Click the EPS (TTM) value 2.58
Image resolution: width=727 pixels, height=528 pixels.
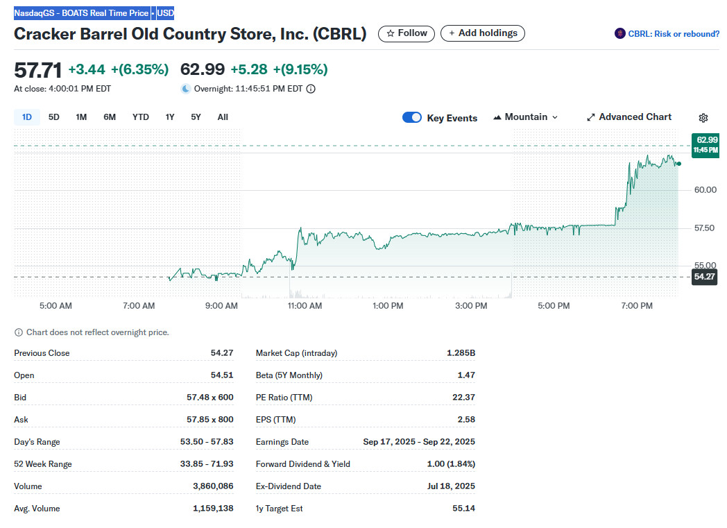tap(466, 420)
